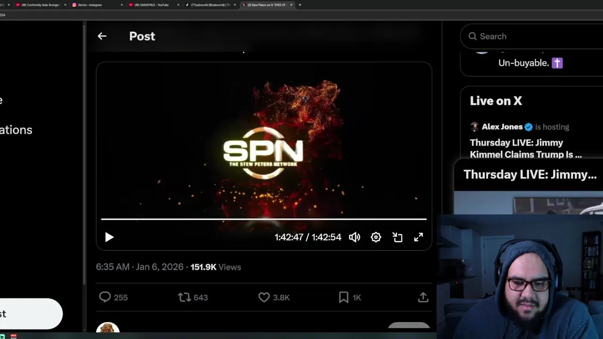The height and width of the screenshot is (339, 603).
Task: Like the post with heart icon
Action: click(x=264, y=297)
